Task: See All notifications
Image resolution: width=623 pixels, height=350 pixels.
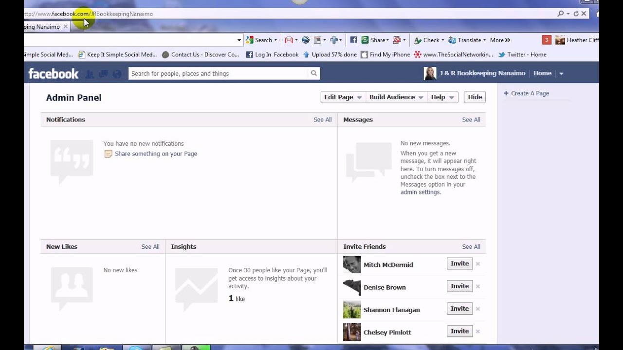Action: [x=323, y=120]
